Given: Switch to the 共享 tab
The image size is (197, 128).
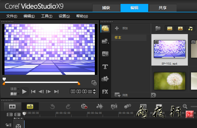Looking at the screenshot, I should click(162, 8).
